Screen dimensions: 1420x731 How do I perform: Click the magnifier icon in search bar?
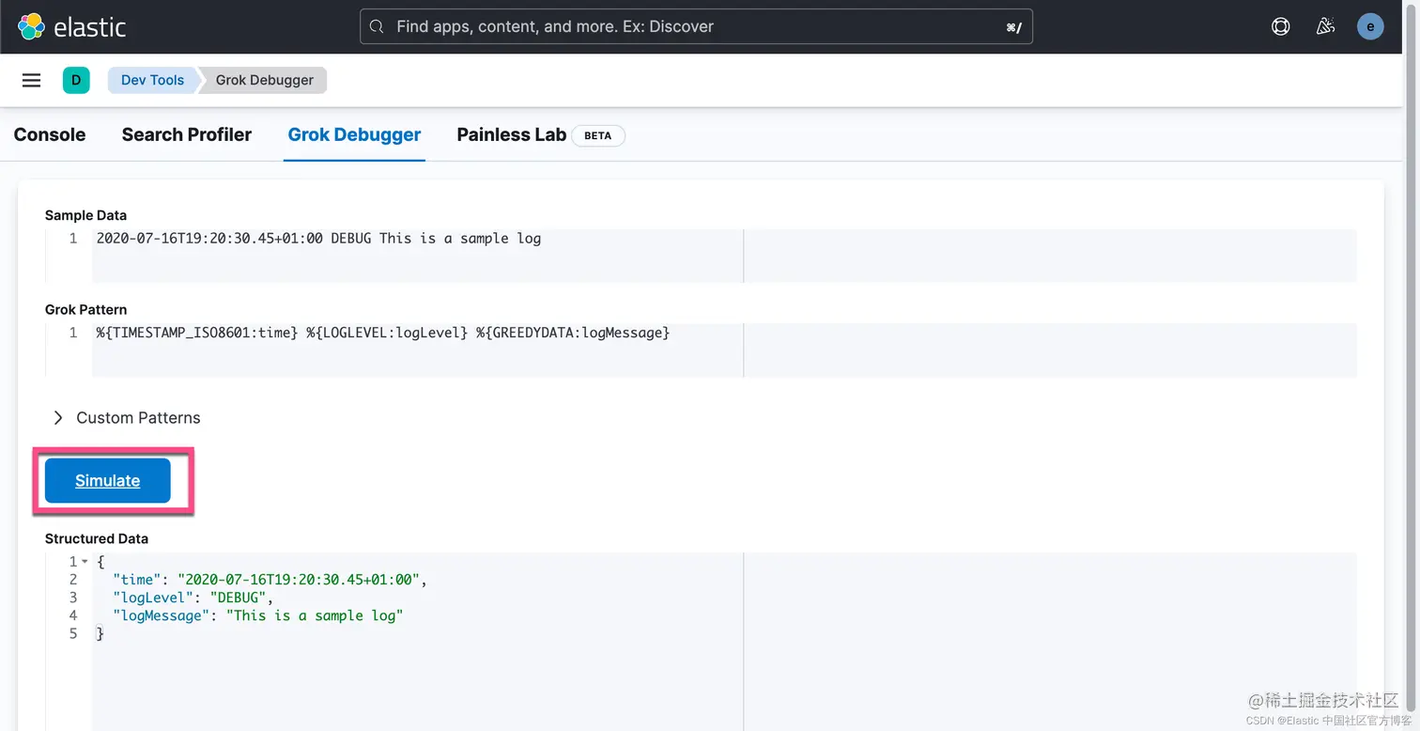[x=377, y=26]
